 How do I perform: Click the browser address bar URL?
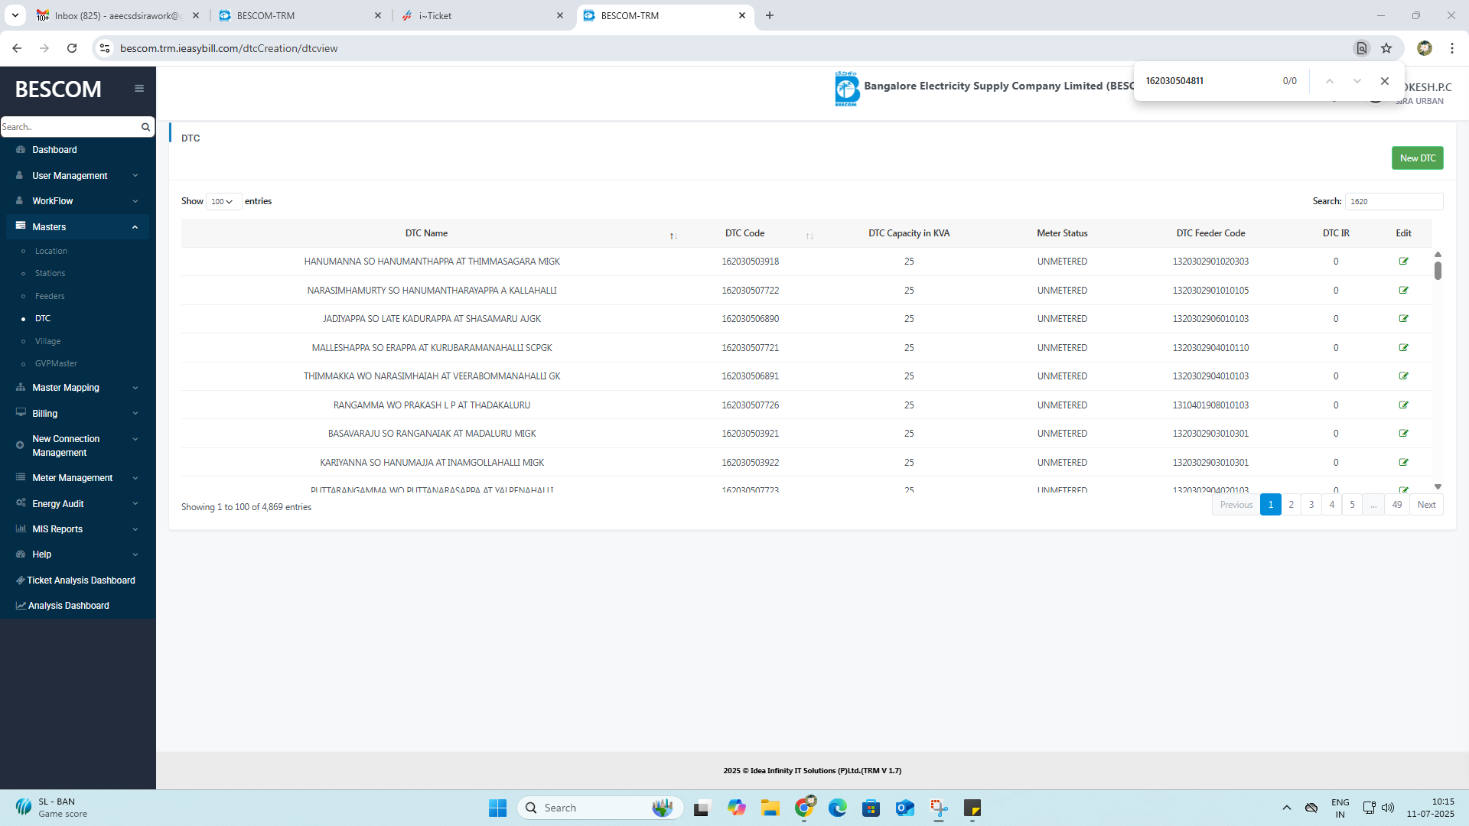pyautogui.click(x=229, y=48)
